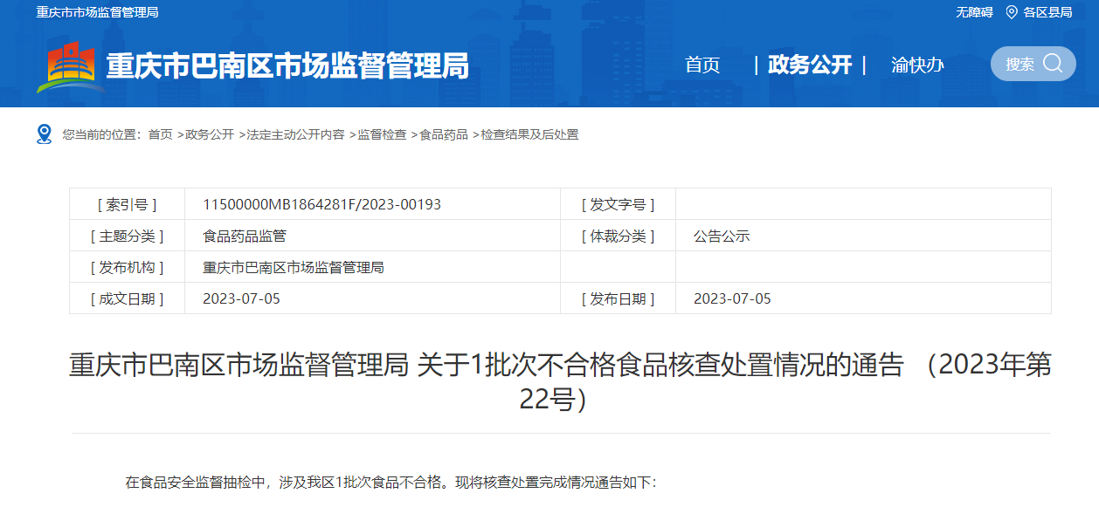Click the bureau's colorful logo emblem
The image size is (1099, 507).
coord(70,66)
